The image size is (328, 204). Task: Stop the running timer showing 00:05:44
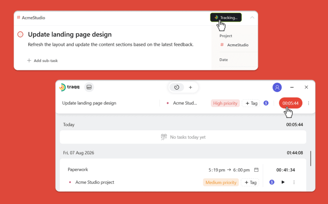pyautogui.click(x=290, y=103)
